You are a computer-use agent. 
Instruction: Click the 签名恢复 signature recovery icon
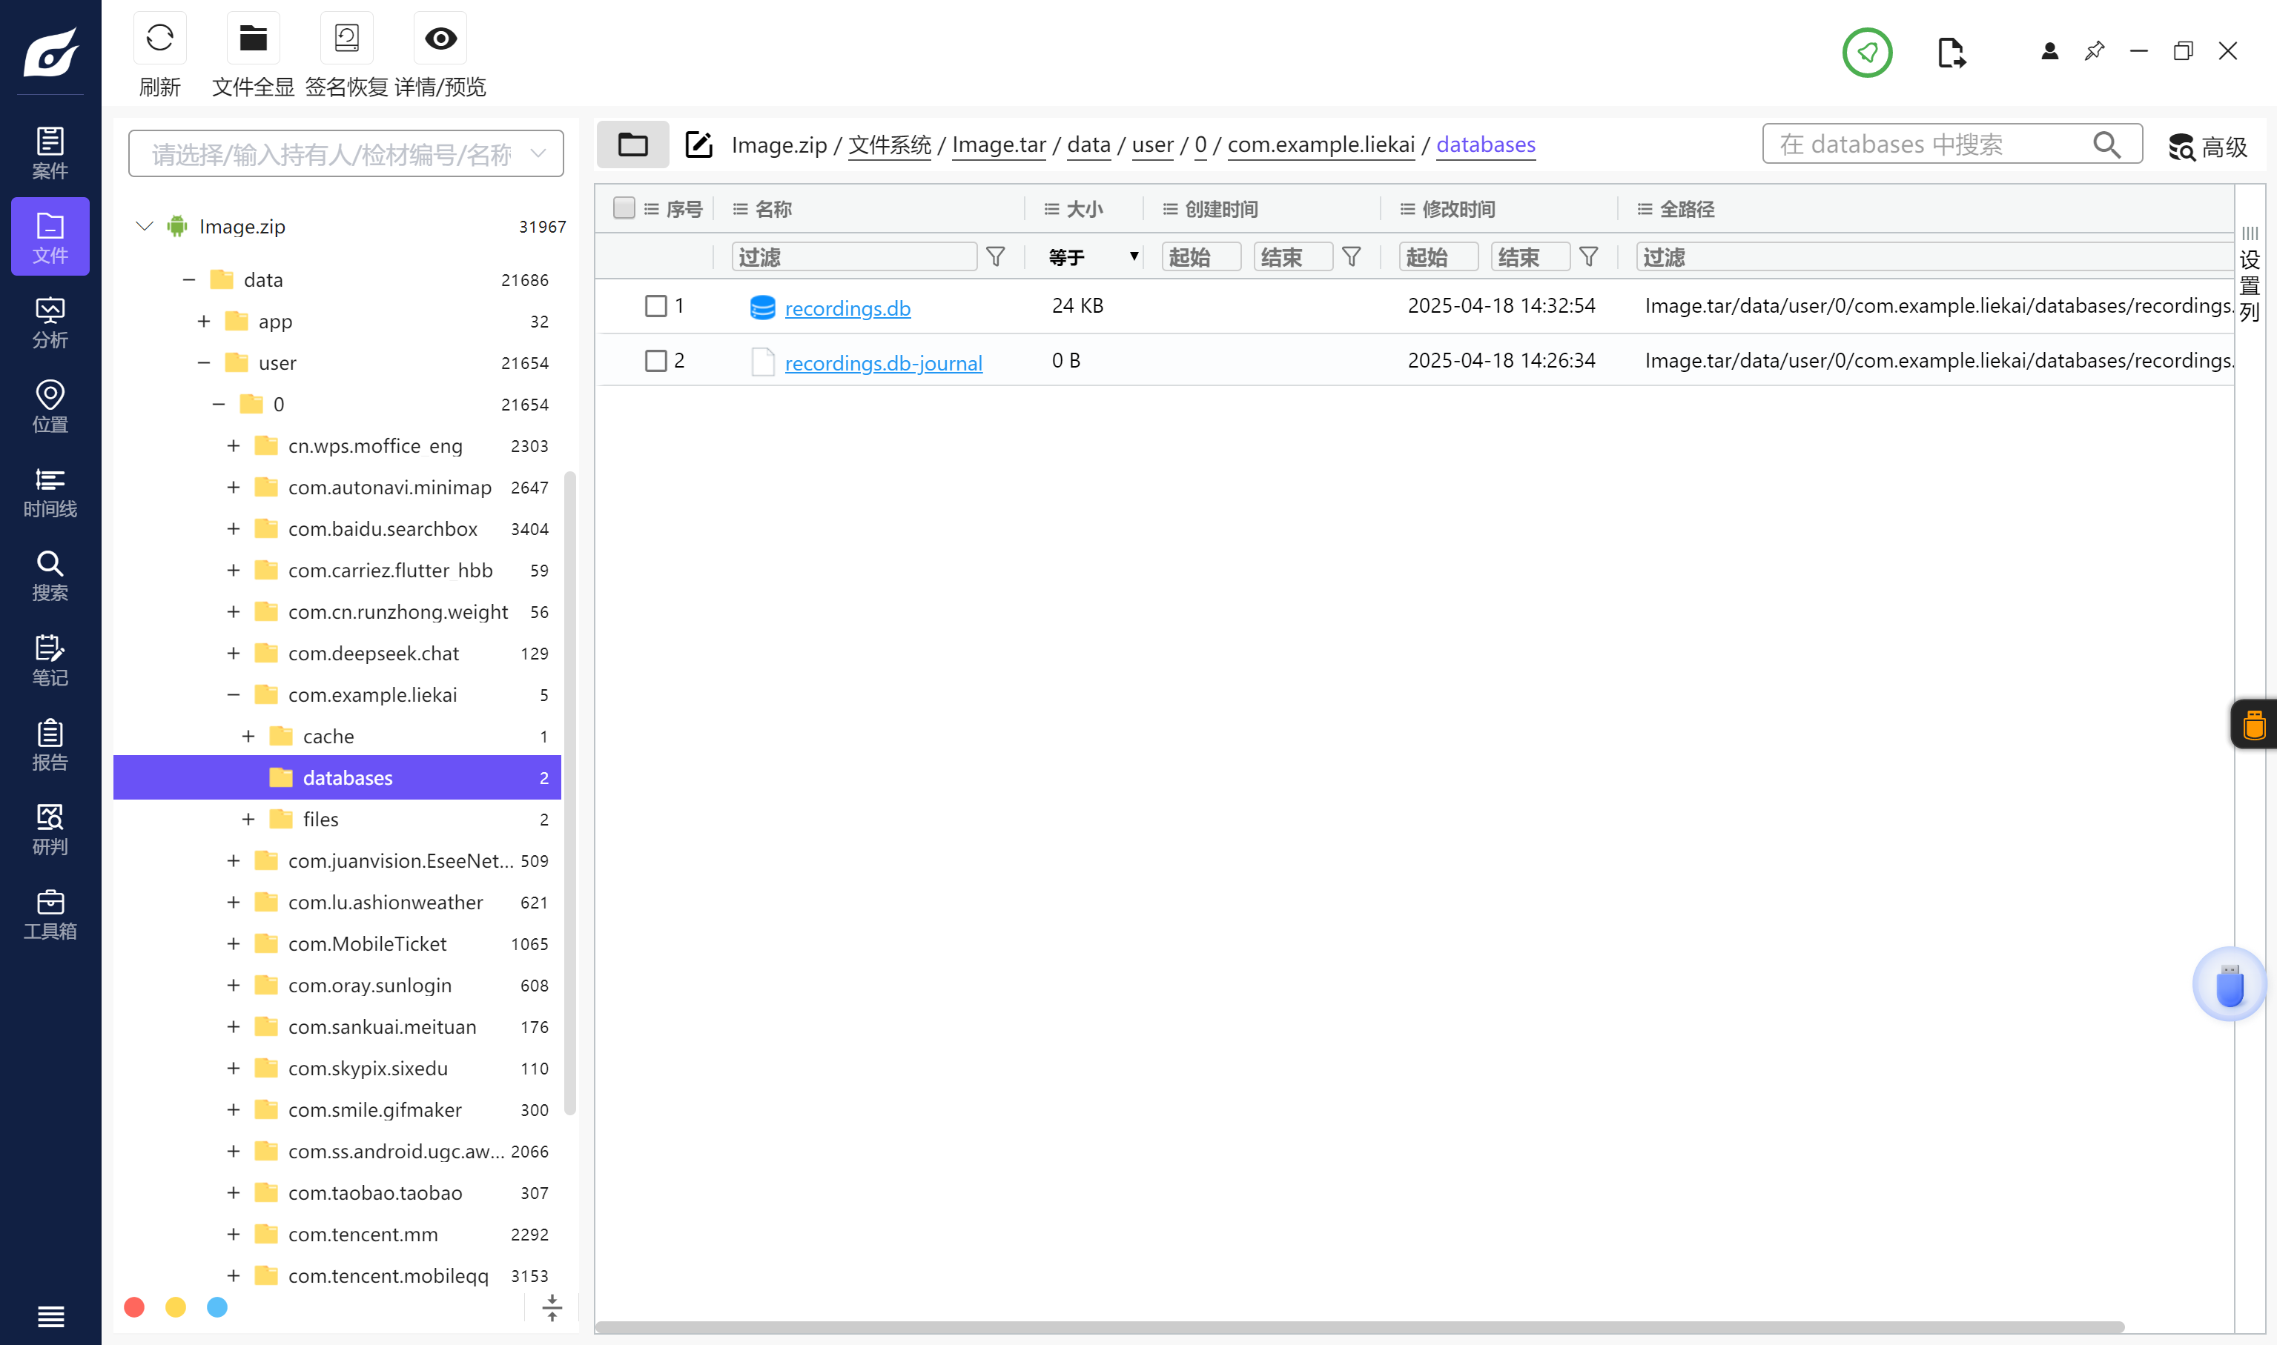(x=346, y=38)
